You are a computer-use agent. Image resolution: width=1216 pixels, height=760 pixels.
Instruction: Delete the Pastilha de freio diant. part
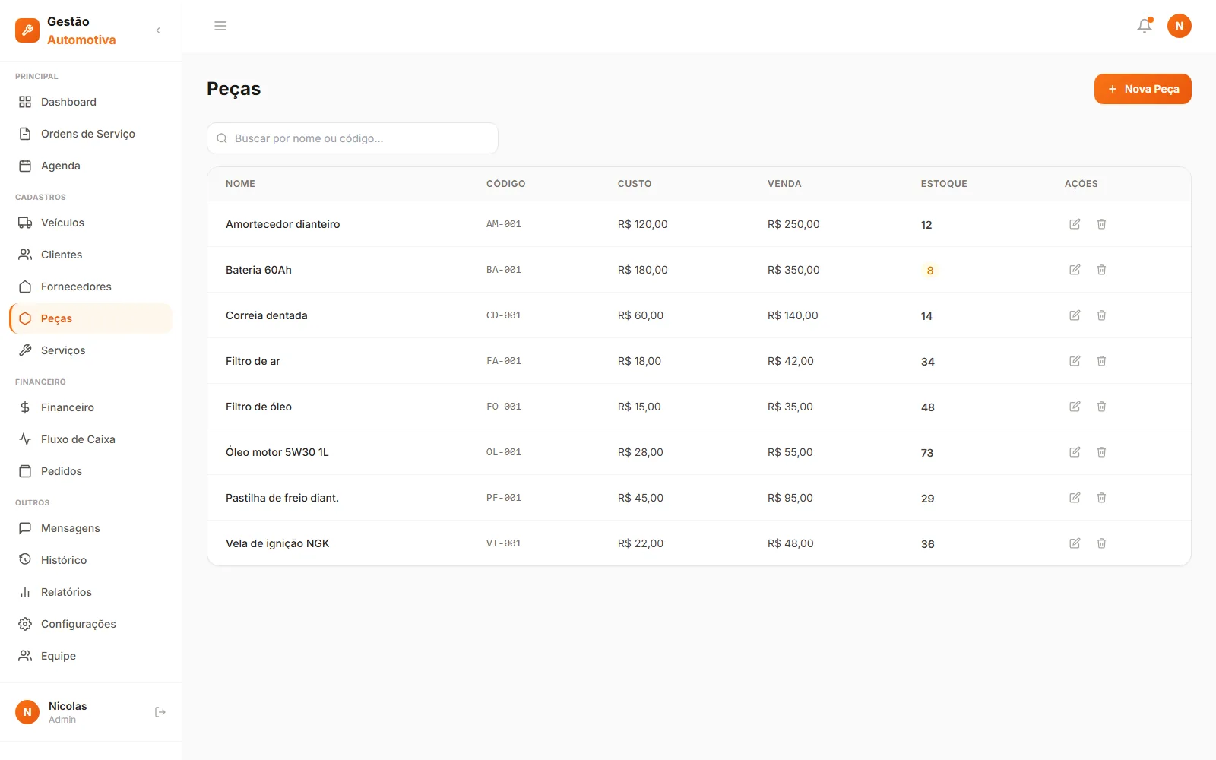(x=1101, y=498)
